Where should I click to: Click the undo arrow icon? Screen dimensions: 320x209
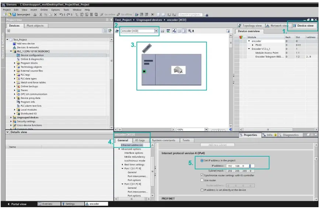coord(61,14)
